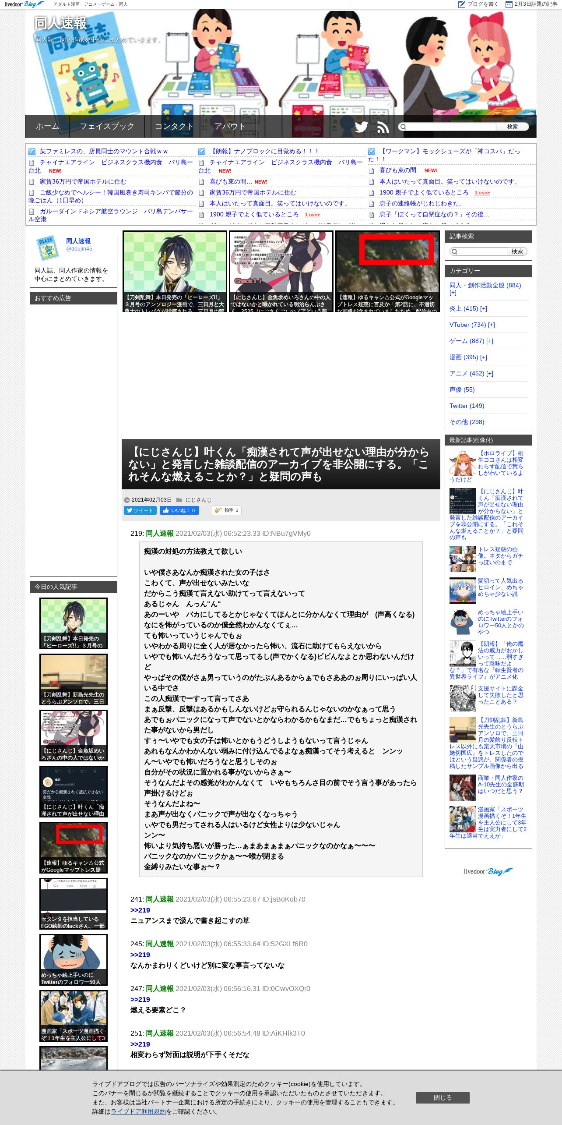Screen dimensions: 562x1125
Task: Open popular article FGO絵師lack thumbnail
Action: click(74, 904)
